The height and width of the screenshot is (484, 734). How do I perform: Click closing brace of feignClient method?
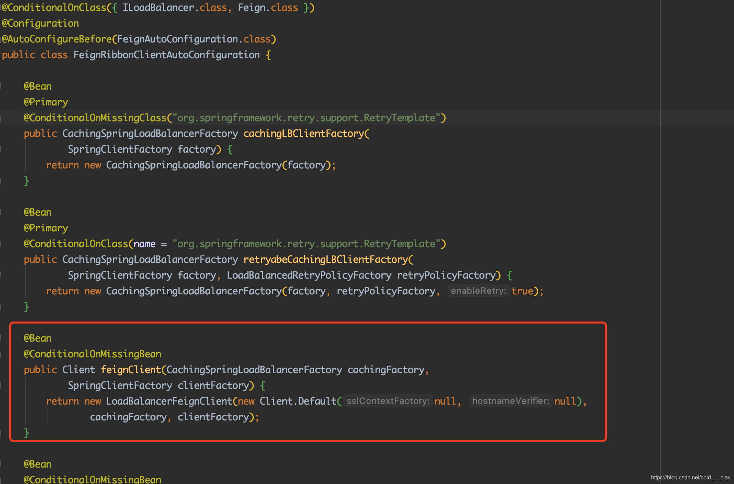tap(26, 433)
